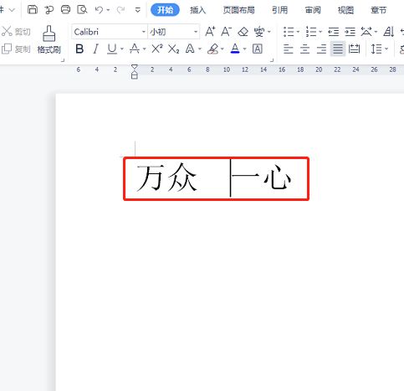Switch to the 章节 ribbon tab
The image size is (404, 391).
coord(378,10)
